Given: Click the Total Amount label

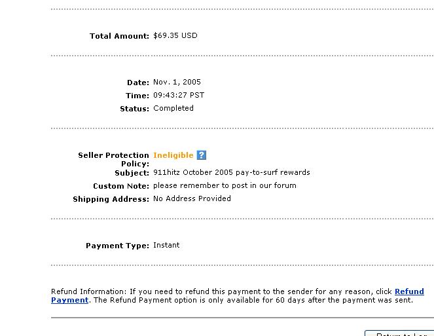Looking at the screenshot, I should 119,36.
